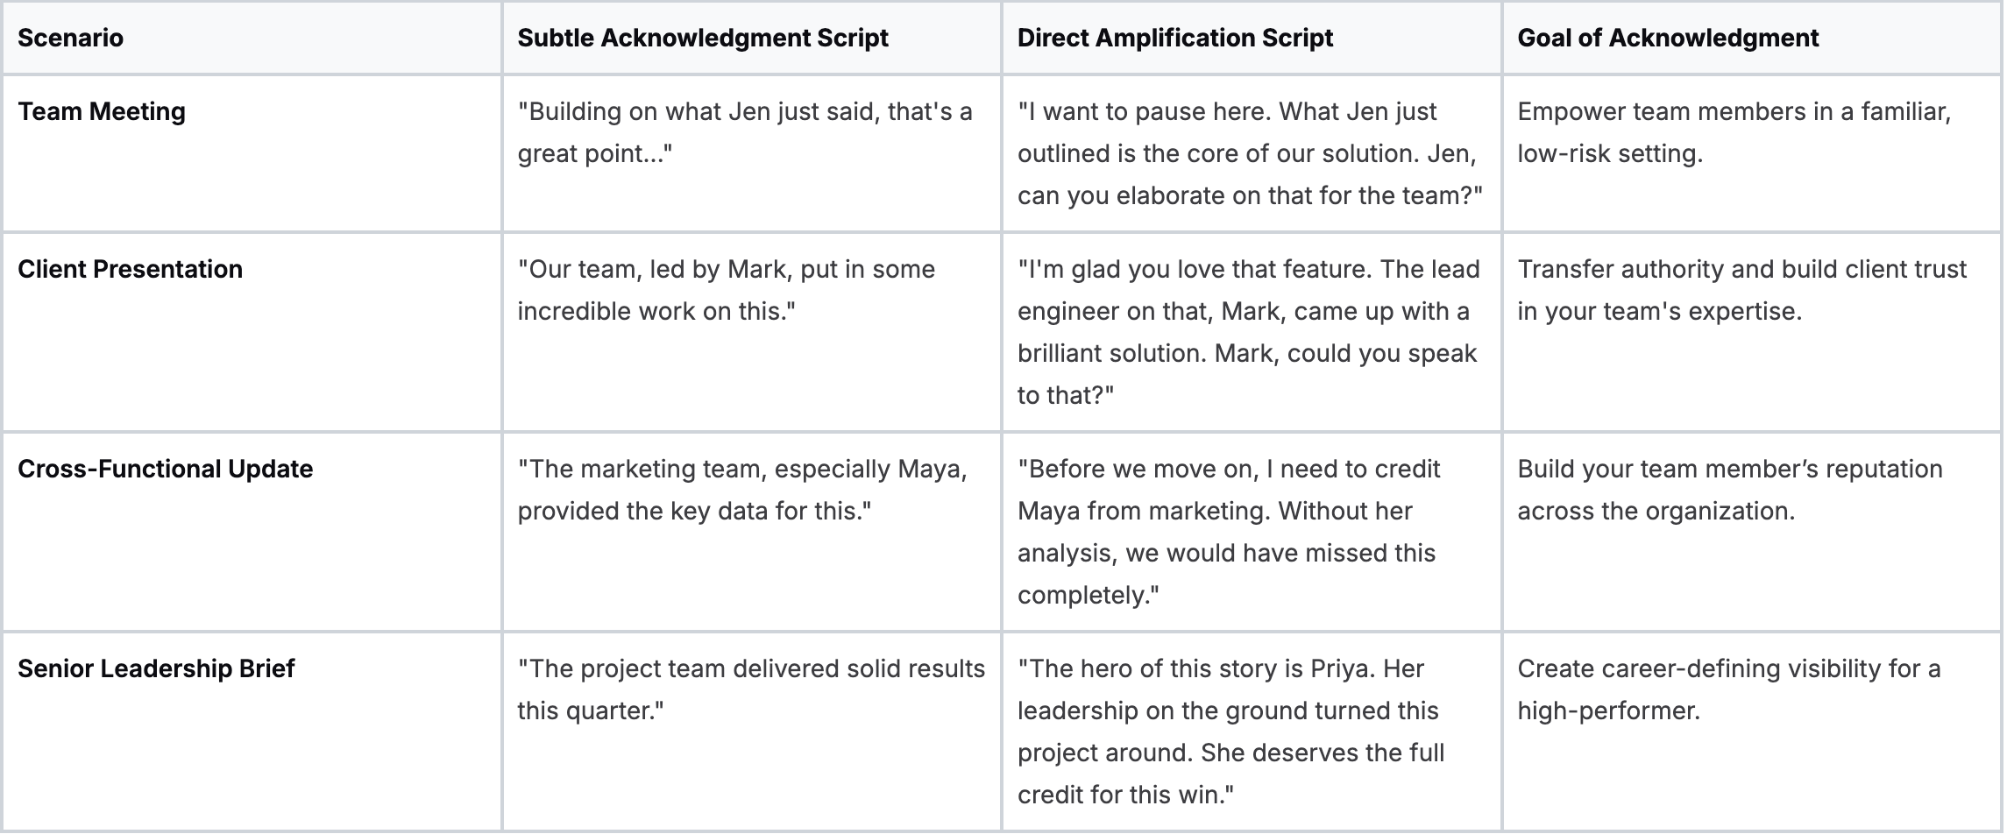This screenshot has height=834, width=2007.
Task: Click the Goal of Acknowledgment header
Action: tap(1668, 38)
